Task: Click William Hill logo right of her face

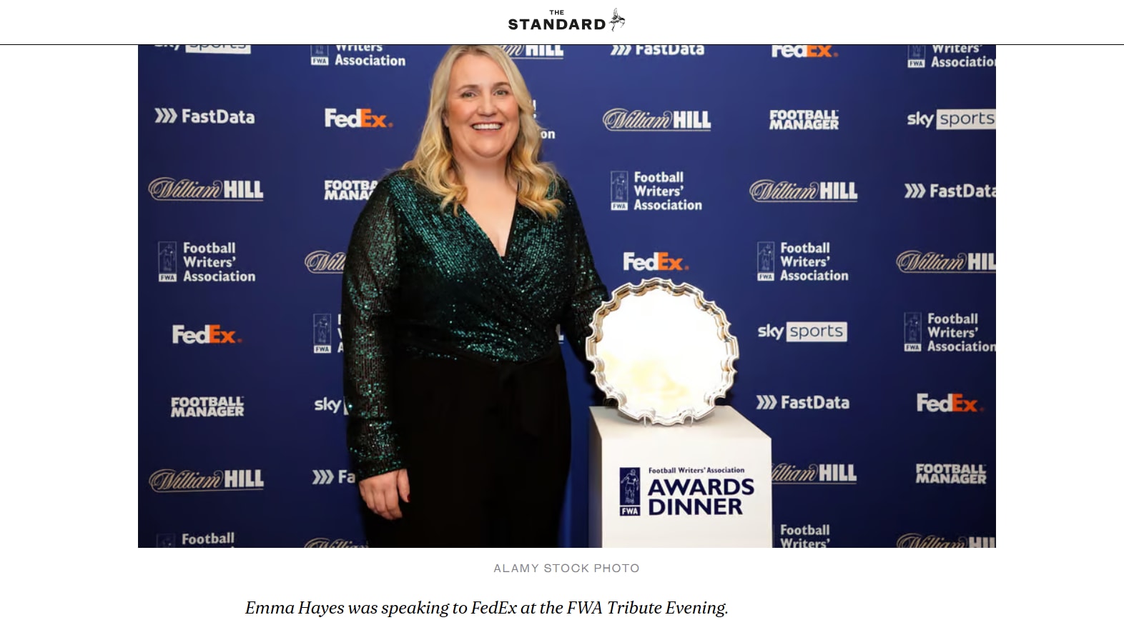Action: [x=656, y=120]
